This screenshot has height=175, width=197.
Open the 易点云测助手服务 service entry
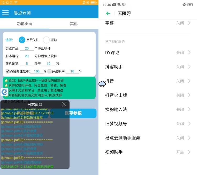[x=148, y=138]
